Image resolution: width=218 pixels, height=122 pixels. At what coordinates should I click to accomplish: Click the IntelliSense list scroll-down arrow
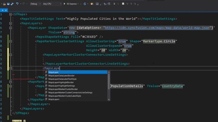pos(109,99)
